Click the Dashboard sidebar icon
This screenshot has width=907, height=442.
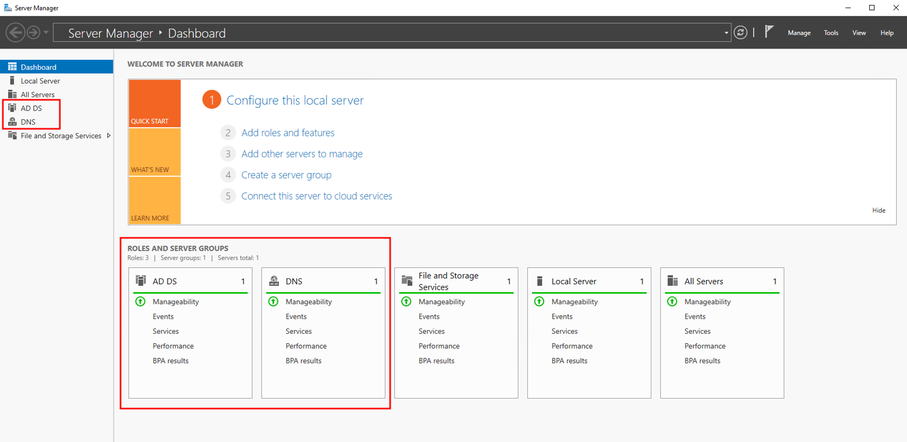[12, 67]
